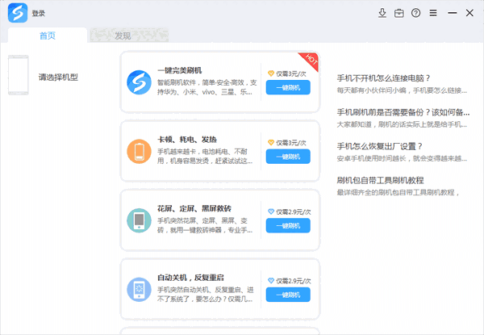This screenshot has height=335, width=484.
Task: Click the blue phone icon for 自动关机，反复重启
Action: coord(139,288)
